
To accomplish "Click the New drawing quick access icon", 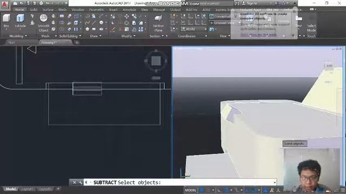I will [x=15, y=3].
